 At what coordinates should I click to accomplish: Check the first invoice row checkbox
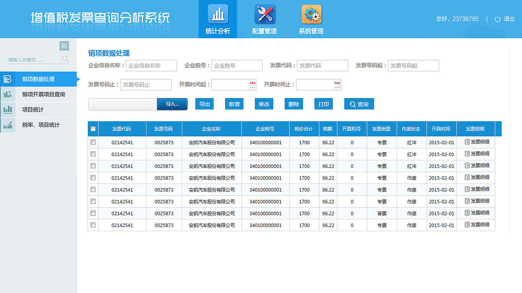click(x=93, y=142)
